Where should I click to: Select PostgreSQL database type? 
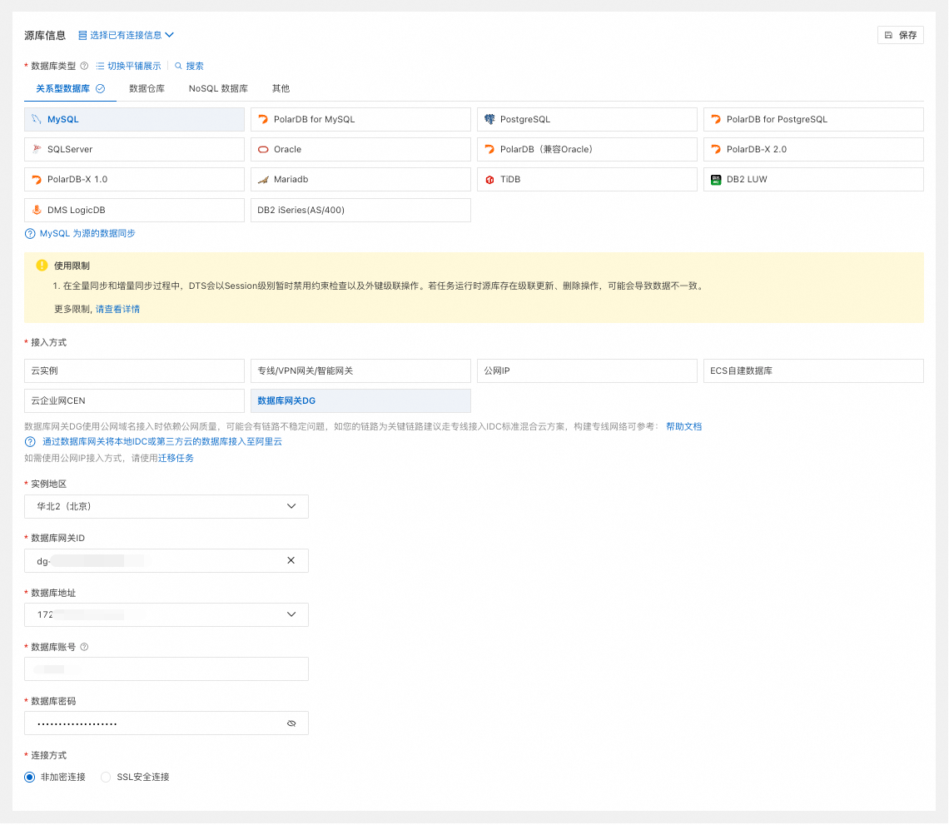click(587, 119)
